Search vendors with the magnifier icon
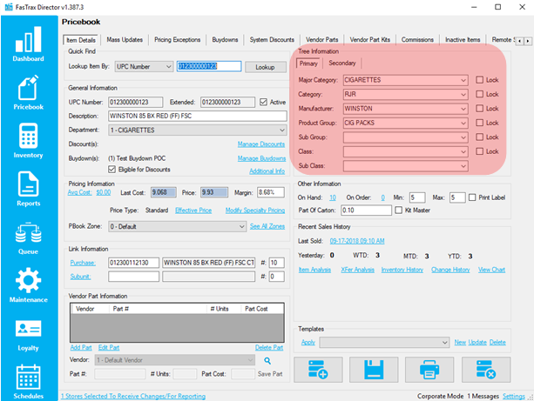 pyautogui.click(x=267, y=360)
